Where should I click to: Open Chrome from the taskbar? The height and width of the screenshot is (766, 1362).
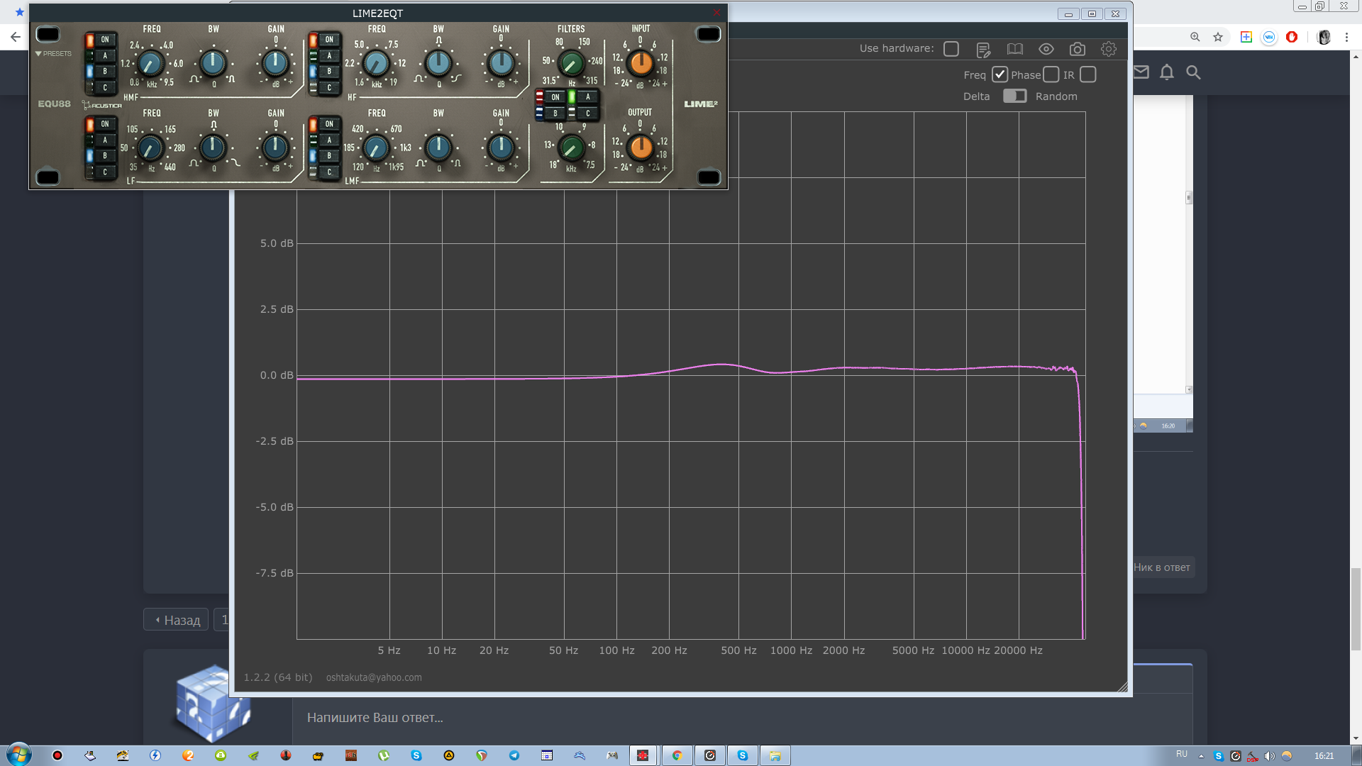tap(677, 755)
